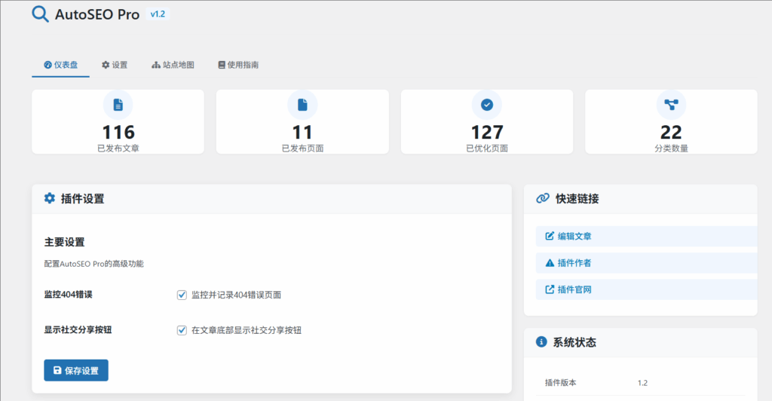This screenshot has width=772, height=401.
Task: Click the 已发布页面 label
Action: click(302, 148)
